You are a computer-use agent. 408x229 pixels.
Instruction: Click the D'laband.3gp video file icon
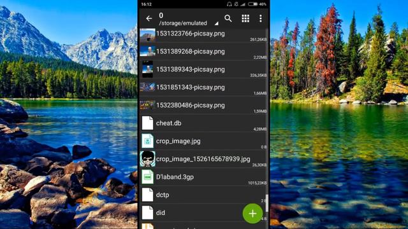tap(147, 177)
